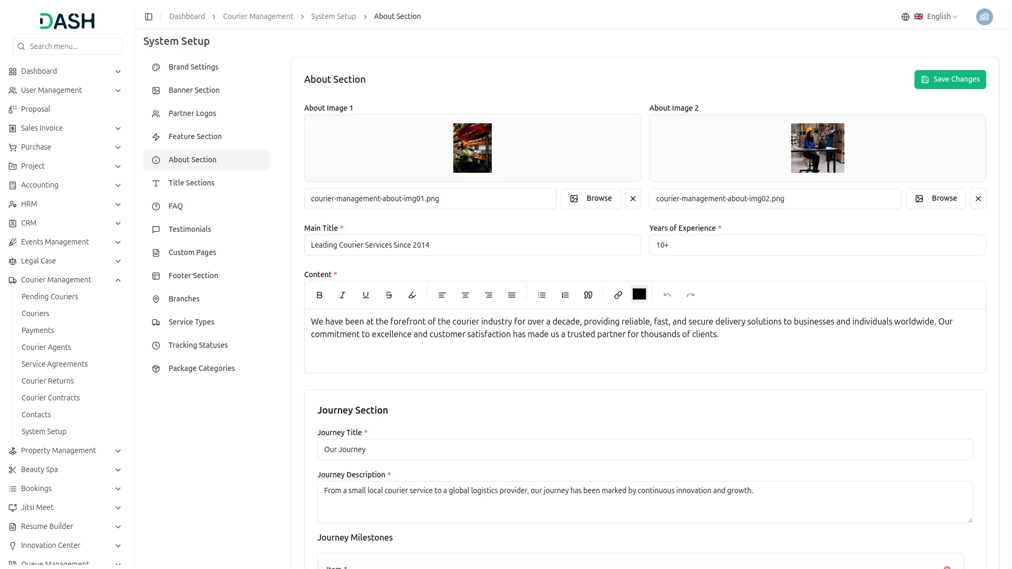This screenshot has height=569, width=1012.
Task: Click the insert link icon
Action: 618,295
